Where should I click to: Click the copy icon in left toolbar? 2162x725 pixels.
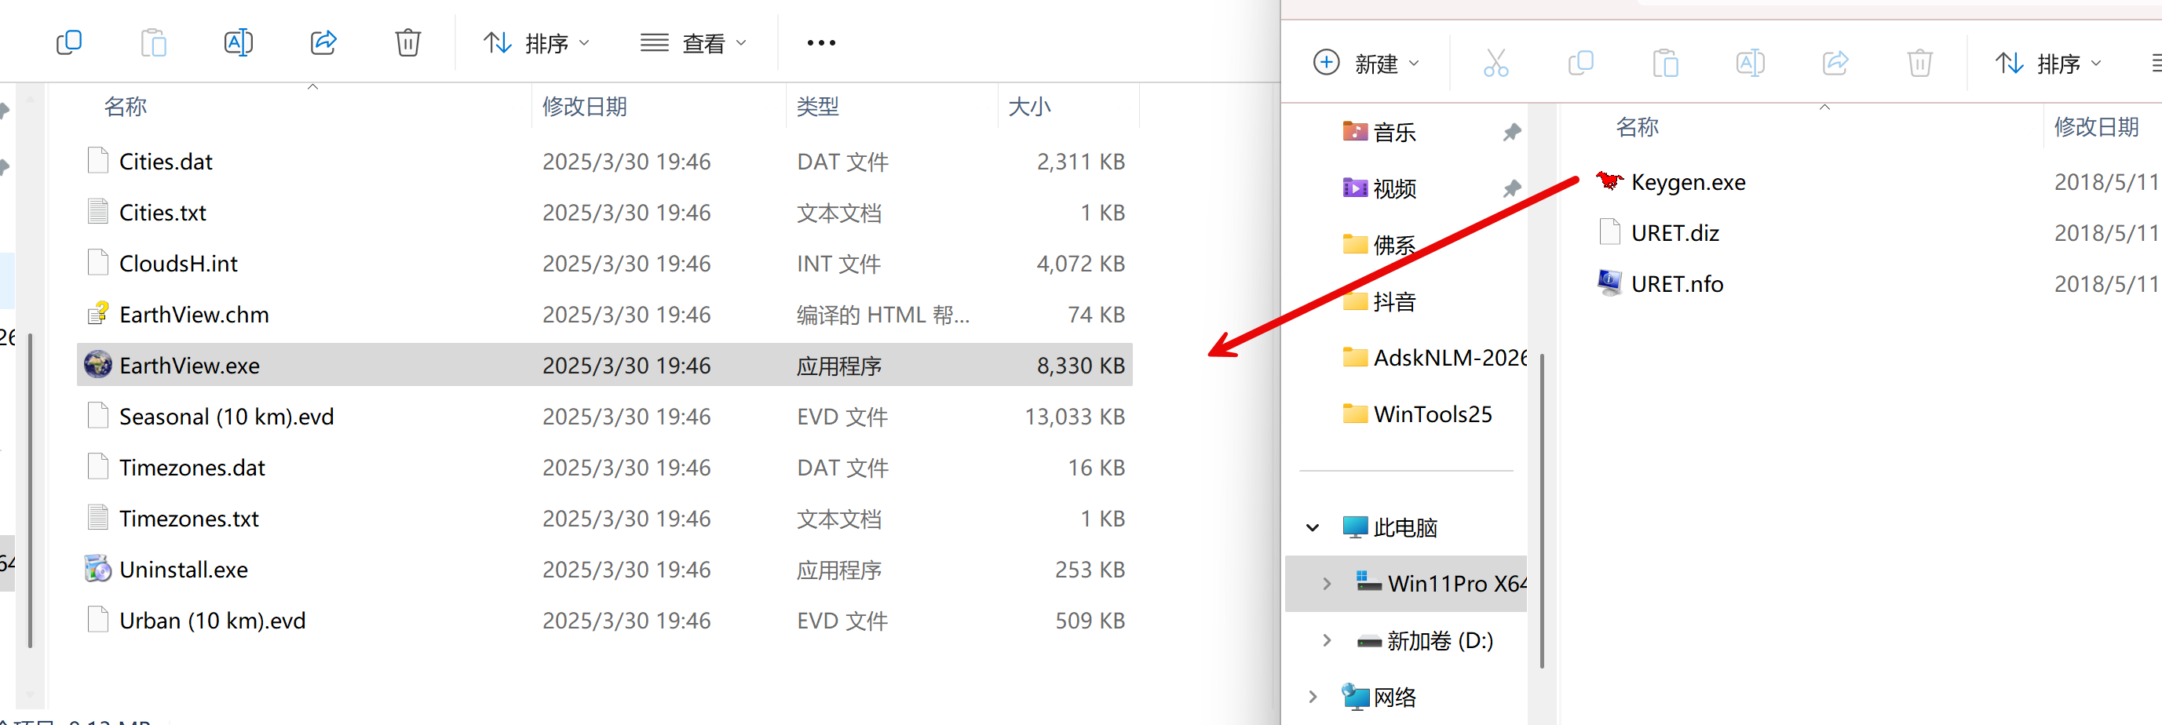click(x=69, y=42)
